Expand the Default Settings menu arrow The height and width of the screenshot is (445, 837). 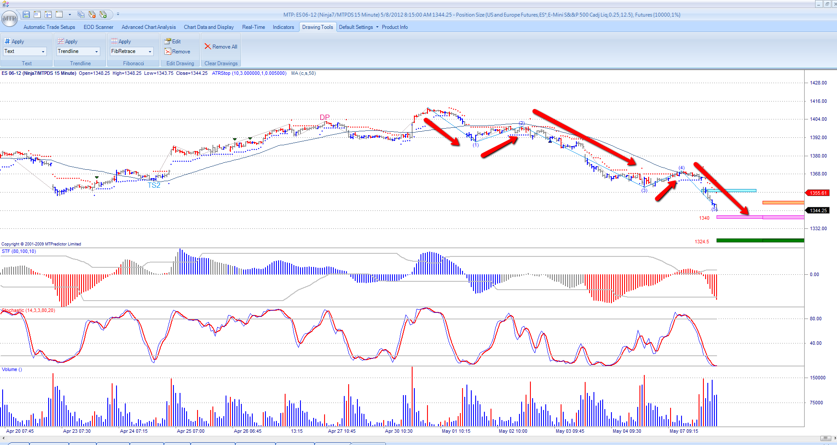(377, 27)
